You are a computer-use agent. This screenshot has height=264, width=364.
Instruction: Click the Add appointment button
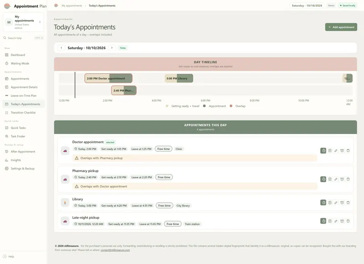pyautogui.click(x=341, y=27)
